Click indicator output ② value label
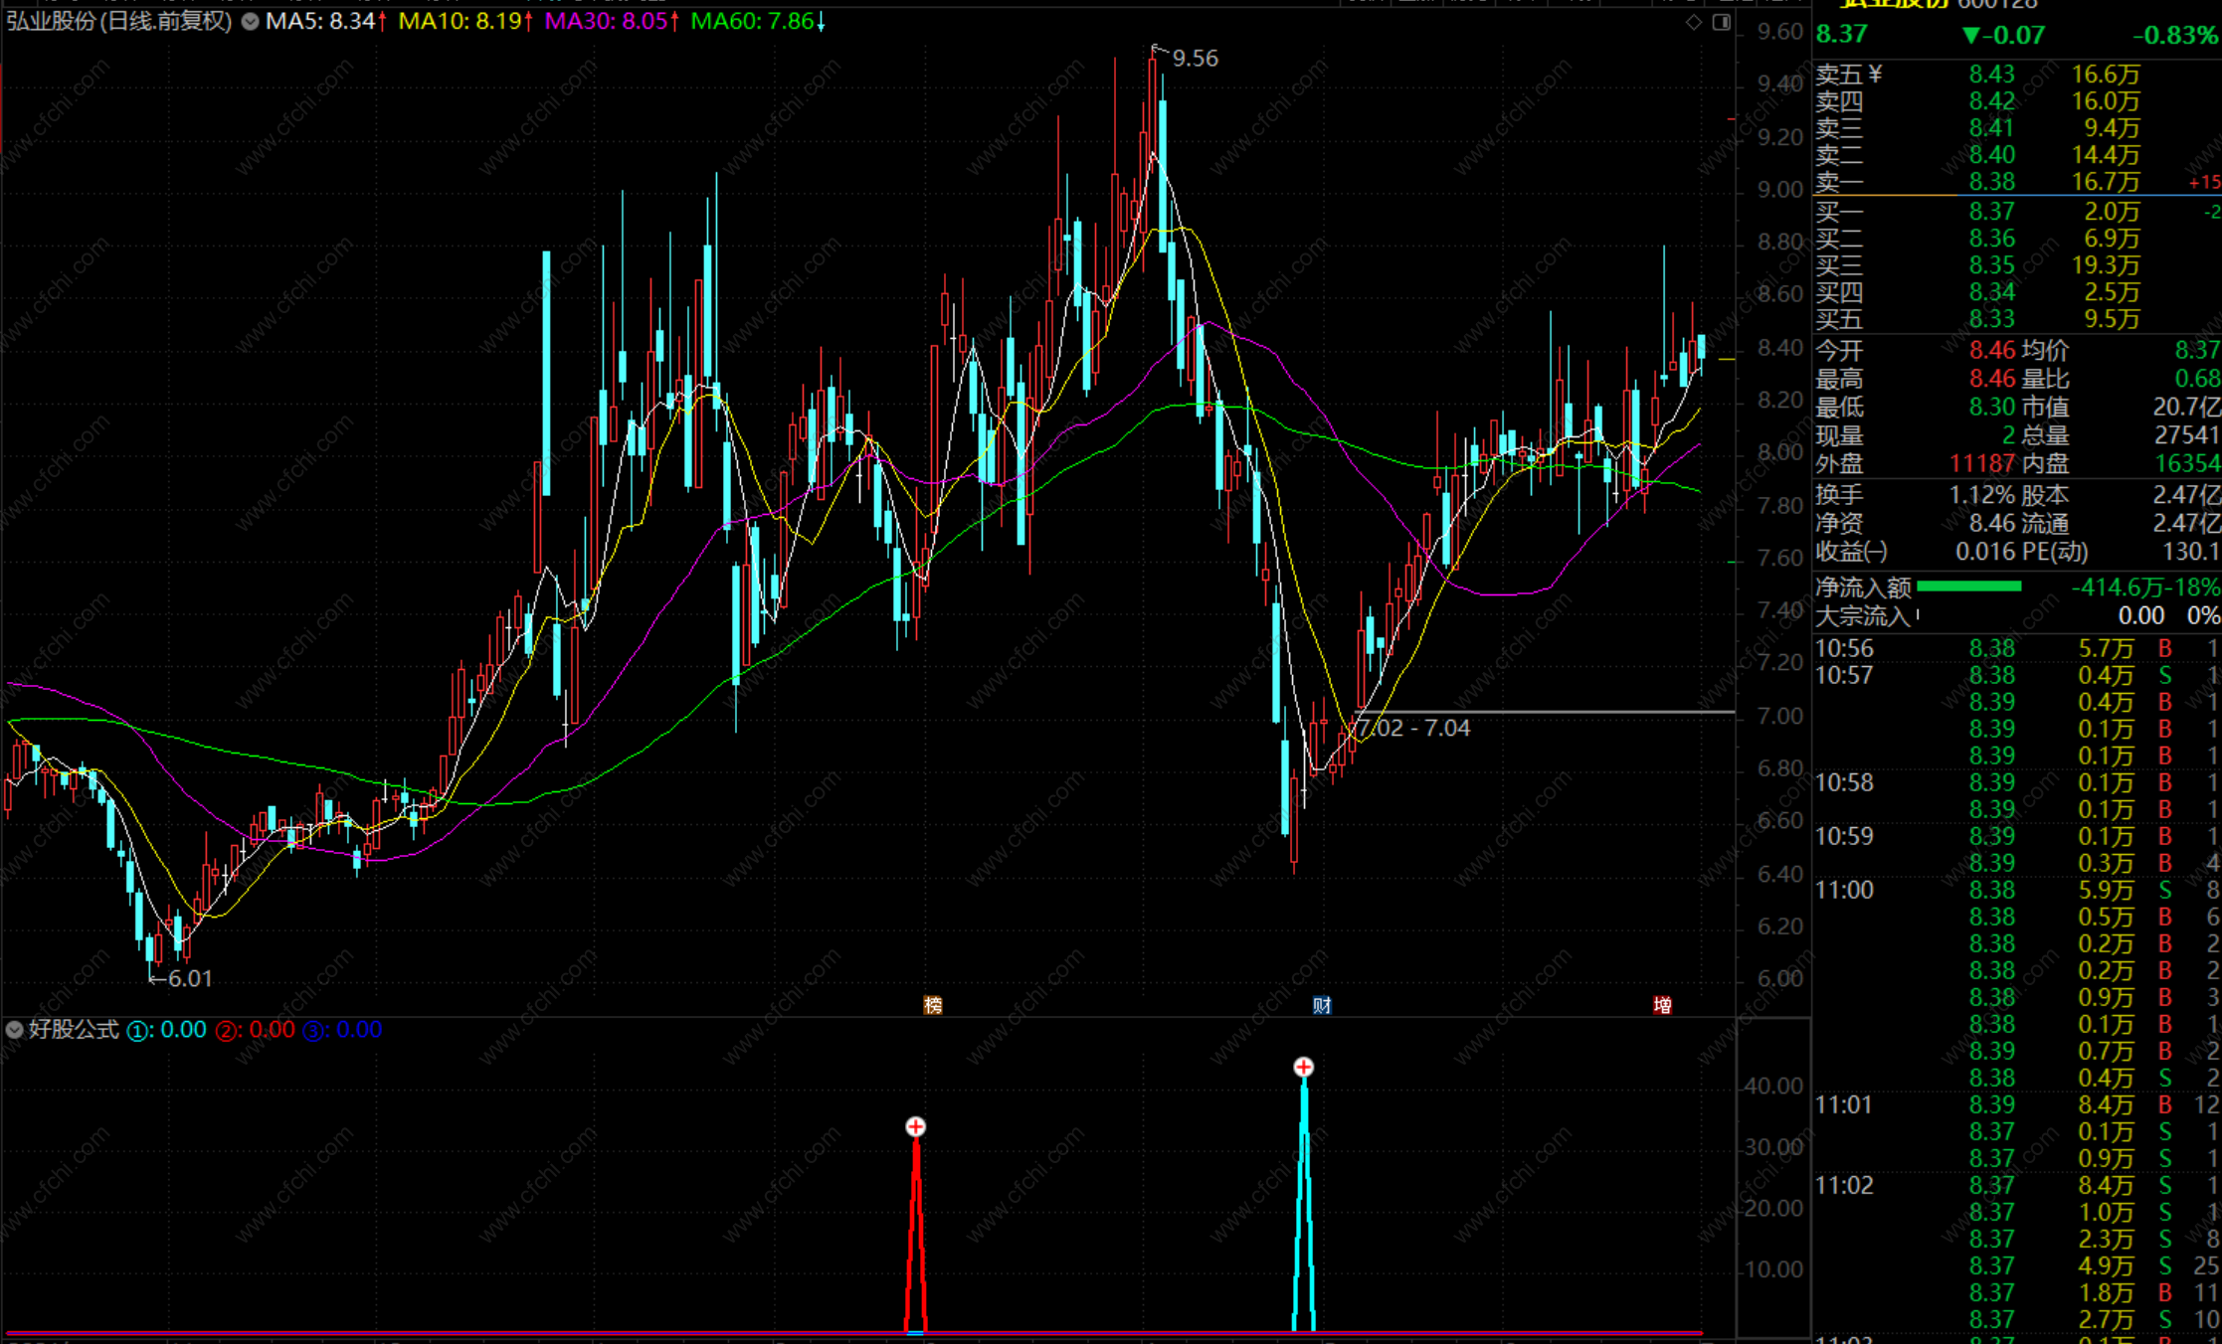 click(x=255, y=1030)
